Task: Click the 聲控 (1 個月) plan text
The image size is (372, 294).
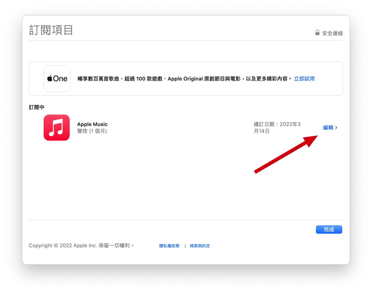Action: coord(92,131)
